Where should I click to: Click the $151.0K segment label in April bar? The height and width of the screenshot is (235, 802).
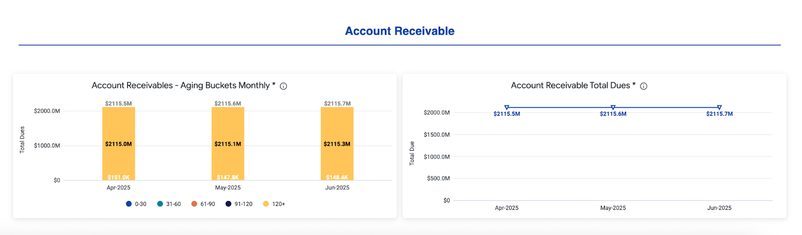pyautogui.click(x=118, y=177)
